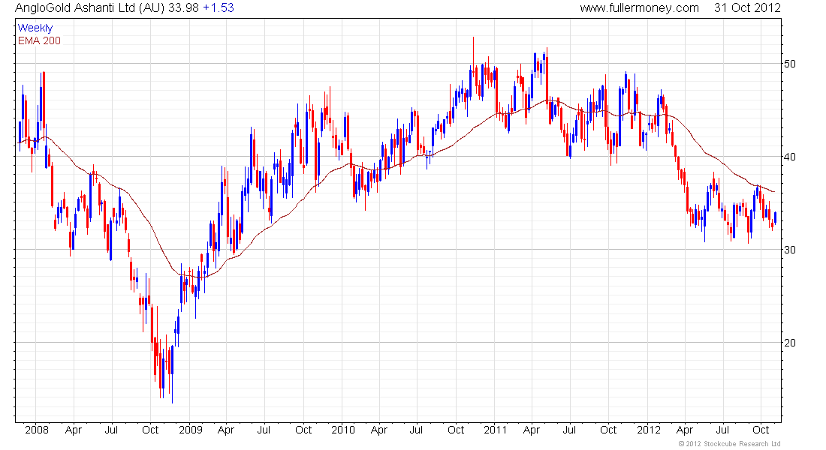This screenshot has width=826, height=450.
Task: Click the final Oct label on time axis
Action: pyautogui.click(x=760, y=430)
